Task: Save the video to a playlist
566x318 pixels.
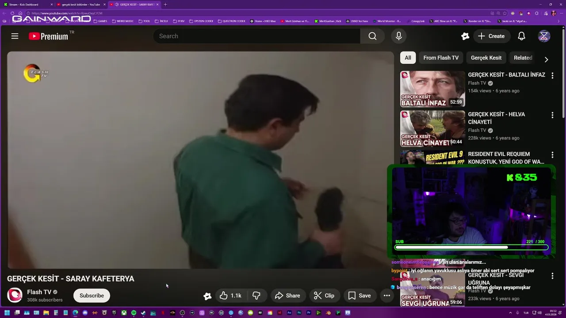Action: (359, 295)
